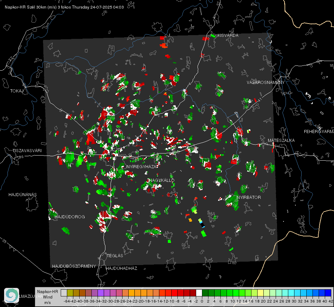Select the orange swatch between -24 and -22
This screenshot has width=334, height=307.
coord(131,293)
